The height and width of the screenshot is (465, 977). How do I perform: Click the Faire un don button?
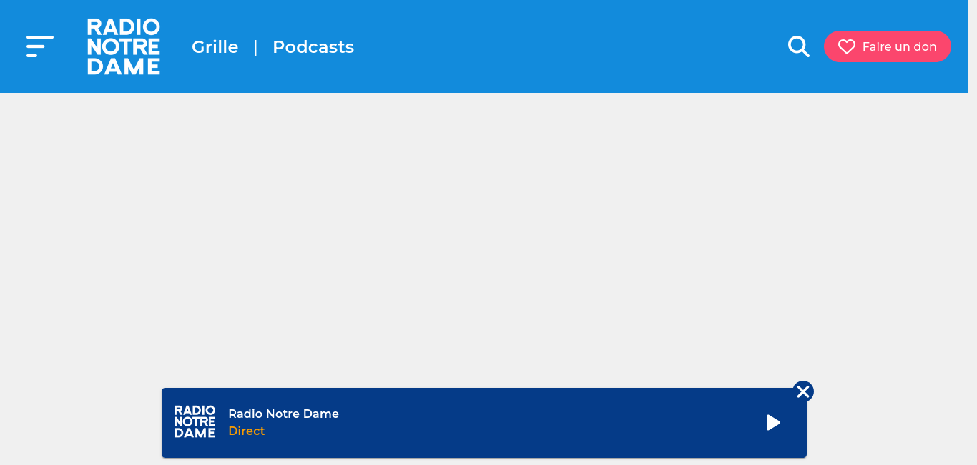pos(888,46)
